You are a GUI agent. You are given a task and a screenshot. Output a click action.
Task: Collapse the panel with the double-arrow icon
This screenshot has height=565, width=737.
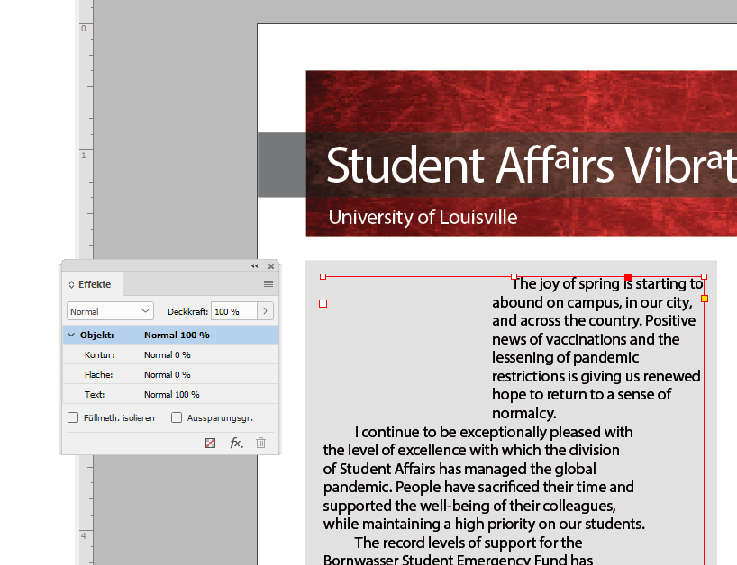point(253,266)
